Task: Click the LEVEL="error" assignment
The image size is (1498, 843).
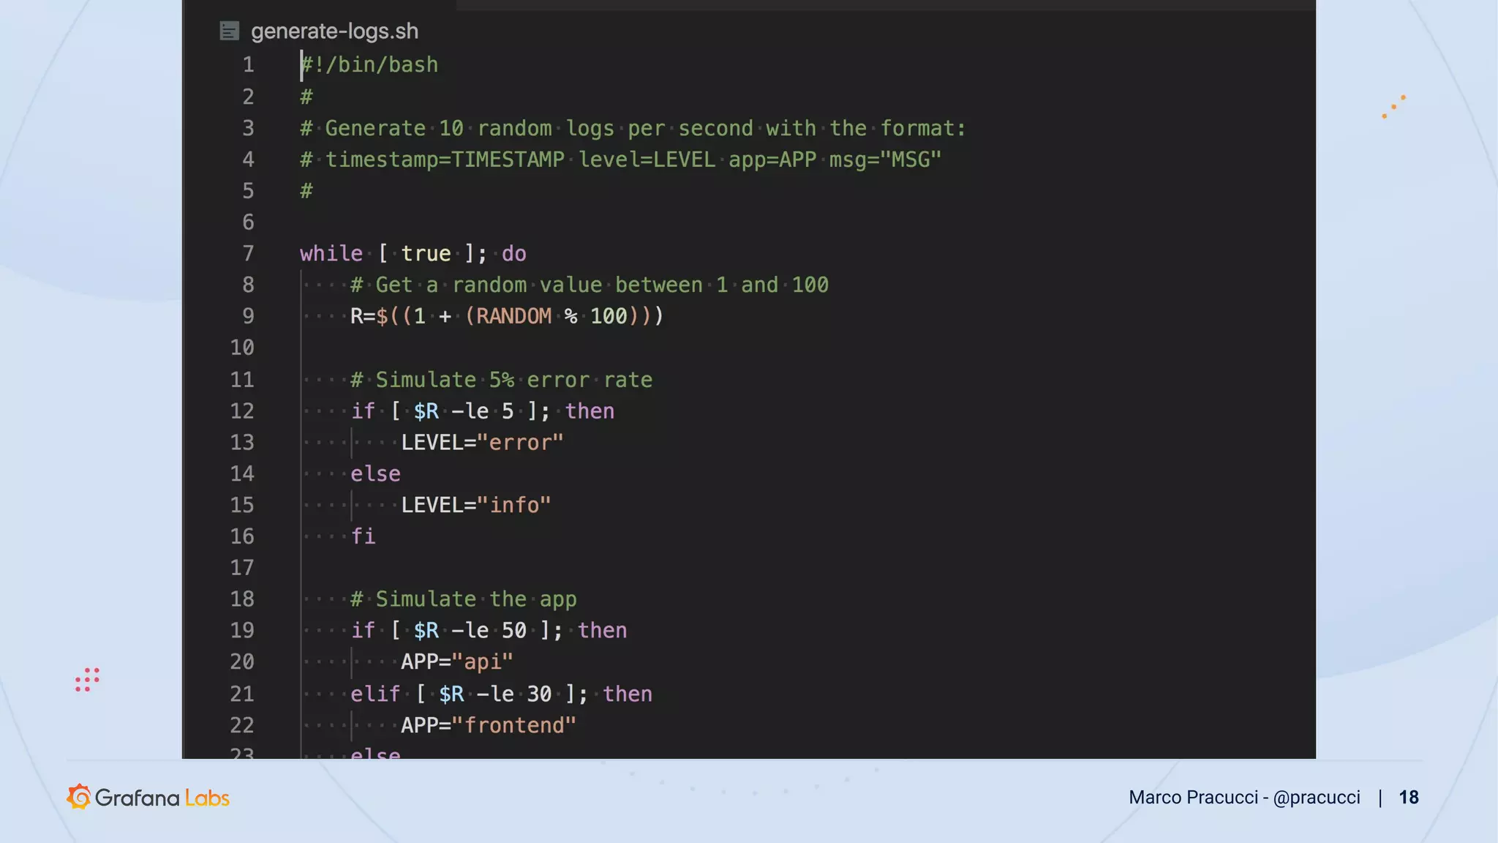Action: click(x=482, y=442)
